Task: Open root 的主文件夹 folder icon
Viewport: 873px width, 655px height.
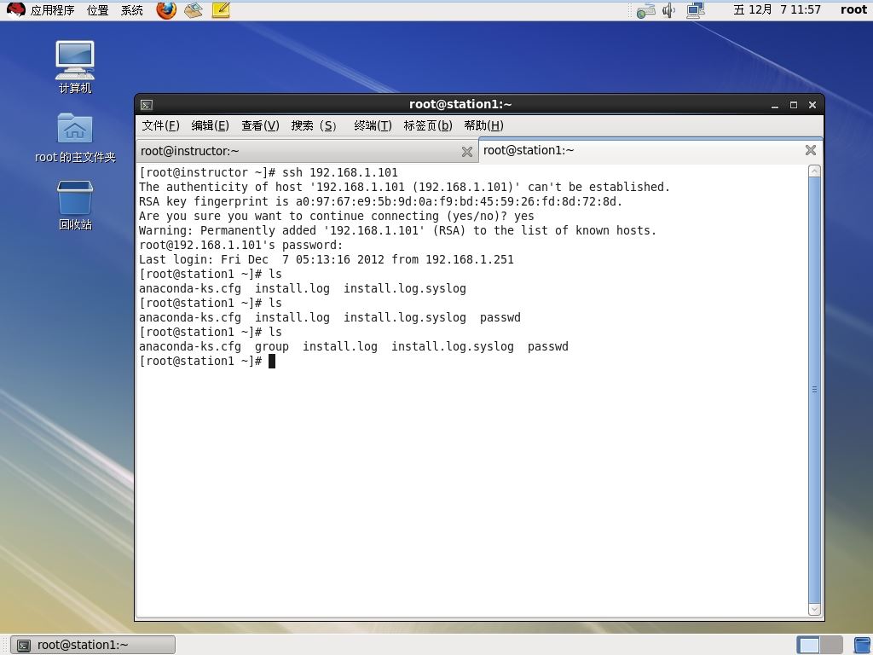Action: (75, 138)
